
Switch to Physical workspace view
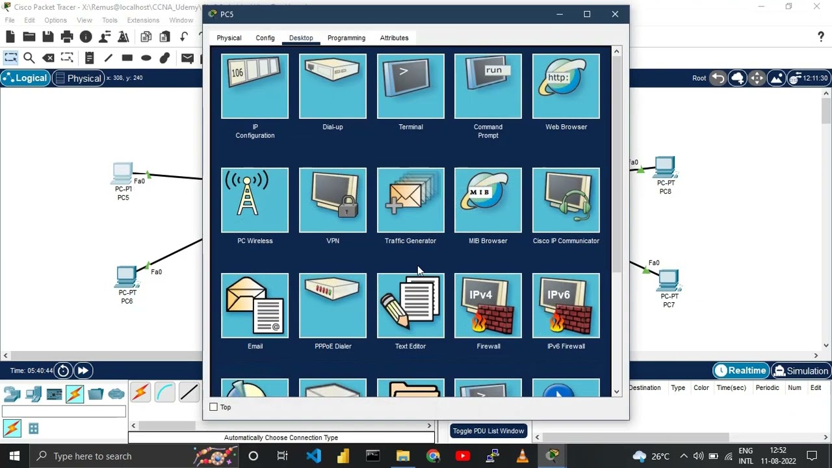point(78,78)
